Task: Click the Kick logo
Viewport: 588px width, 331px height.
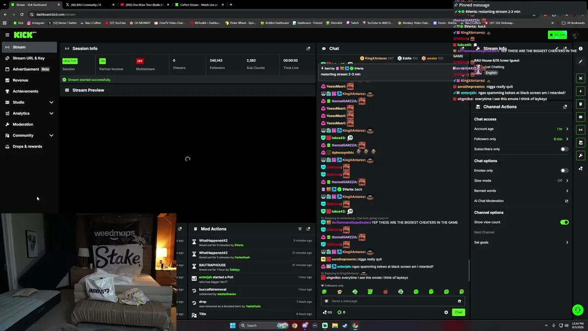Action: point(25,35)
